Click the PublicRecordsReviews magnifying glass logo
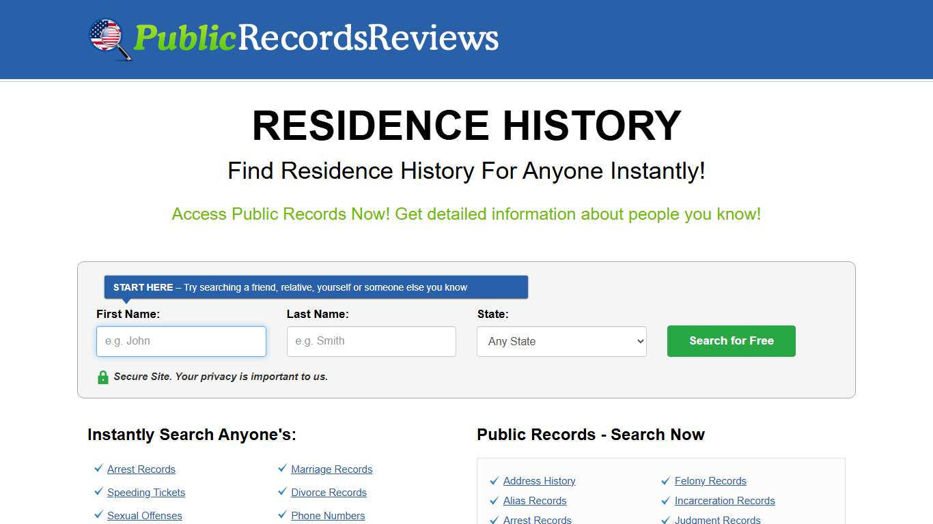Image resolution: width=933 pixels, height=524 pixels. pos(111,39)
